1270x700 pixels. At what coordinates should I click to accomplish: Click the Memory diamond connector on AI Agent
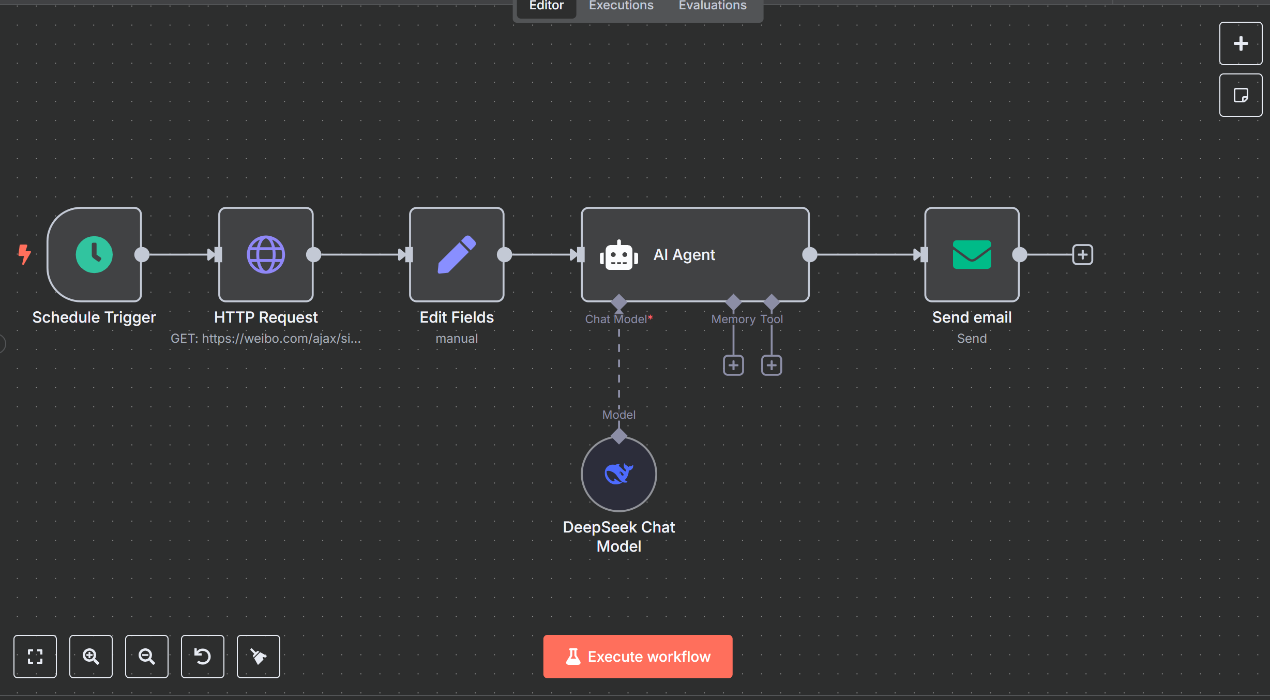point(733,302)
